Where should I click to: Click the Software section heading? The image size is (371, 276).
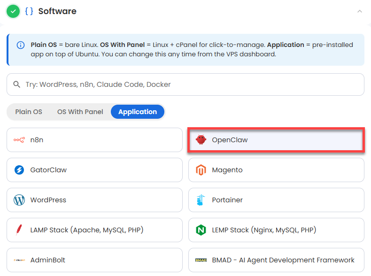(57, 11)
